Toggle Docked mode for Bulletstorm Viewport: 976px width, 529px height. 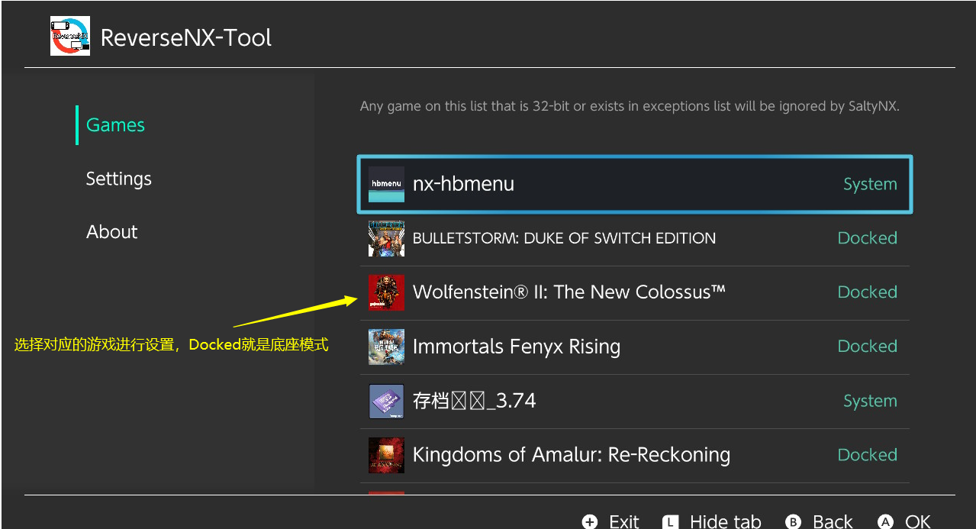coord(867,238)
